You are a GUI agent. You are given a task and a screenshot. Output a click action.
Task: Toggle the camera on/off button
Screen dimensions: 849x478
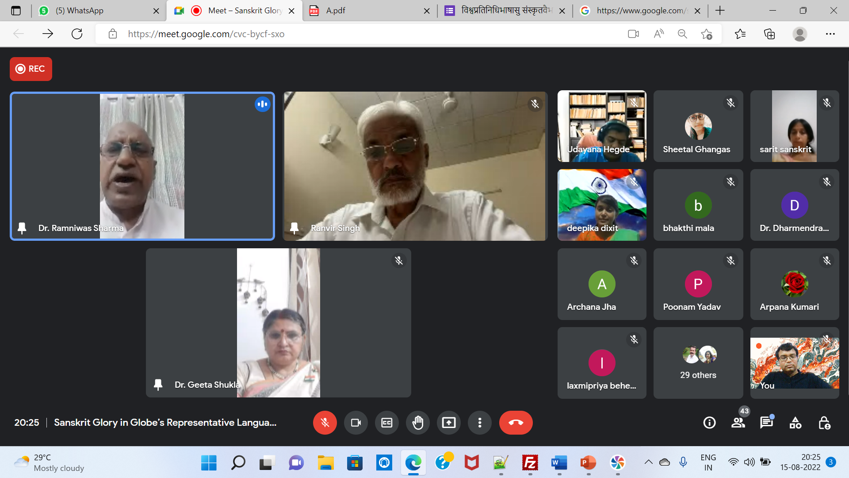pos(356,423)
